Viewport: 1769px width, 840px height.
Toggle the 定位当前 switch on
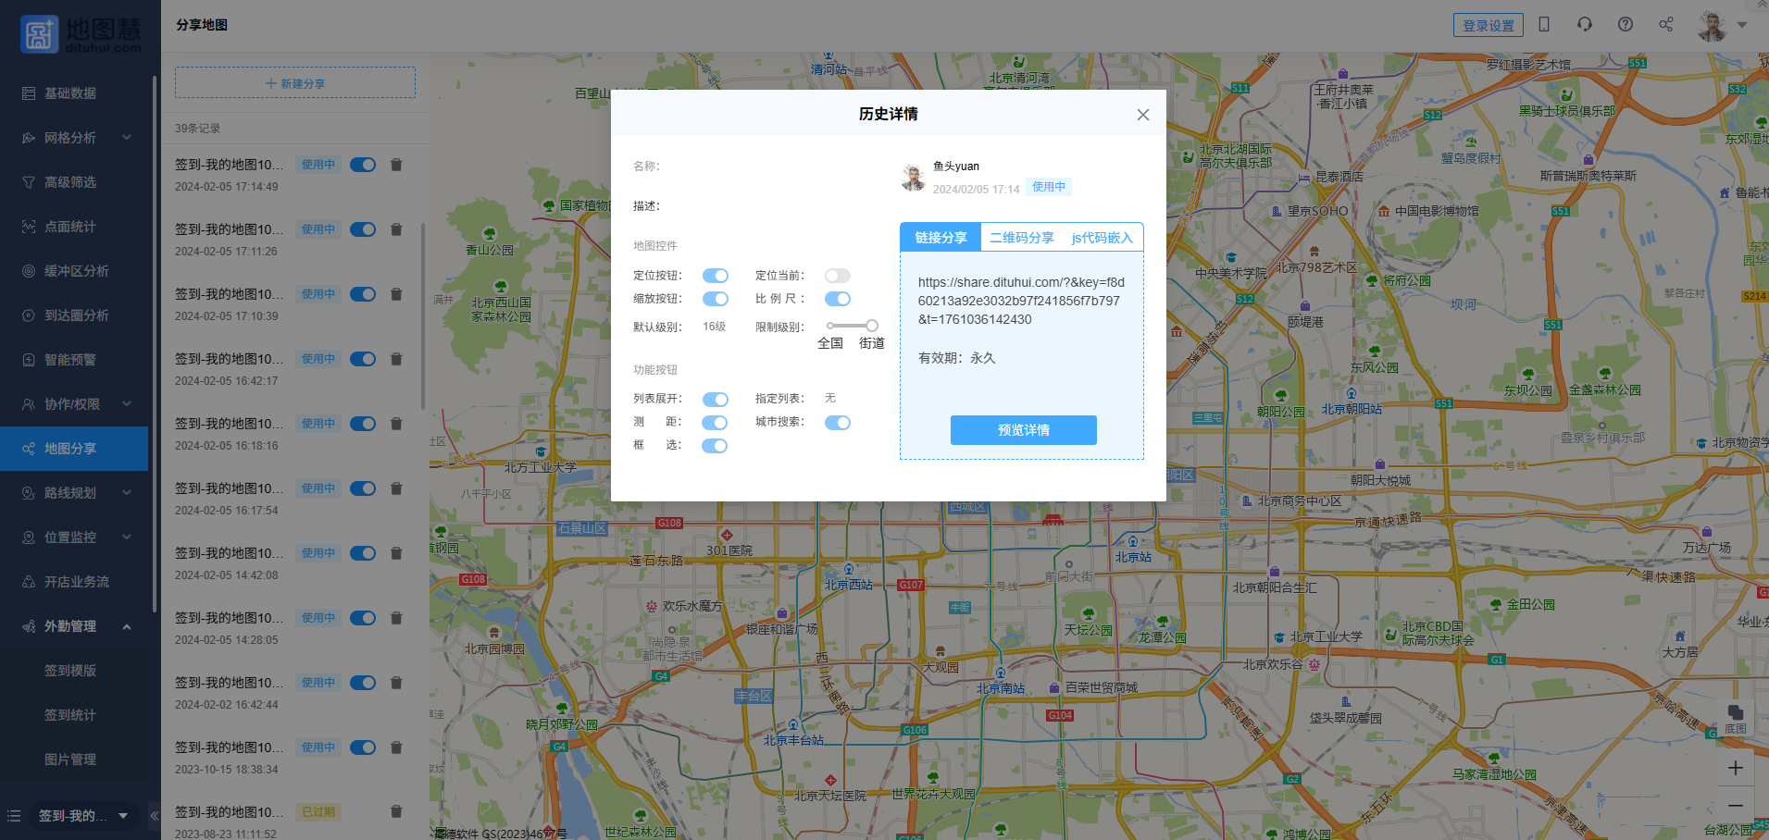(837, 276)
